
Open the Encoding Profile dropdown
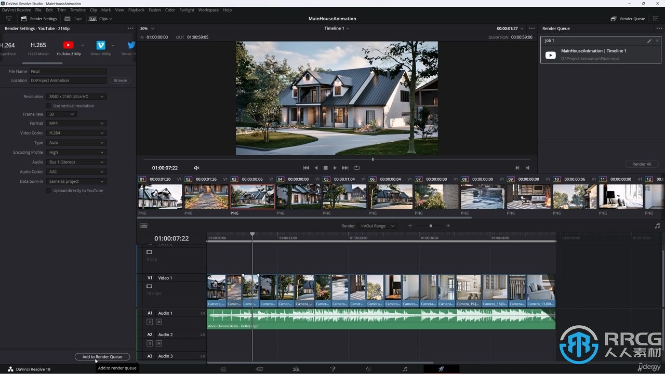click(76, 153)
